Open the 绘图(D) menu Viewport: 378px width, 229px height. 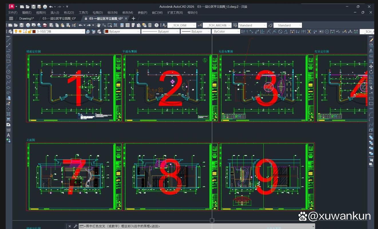pos(97,12)
